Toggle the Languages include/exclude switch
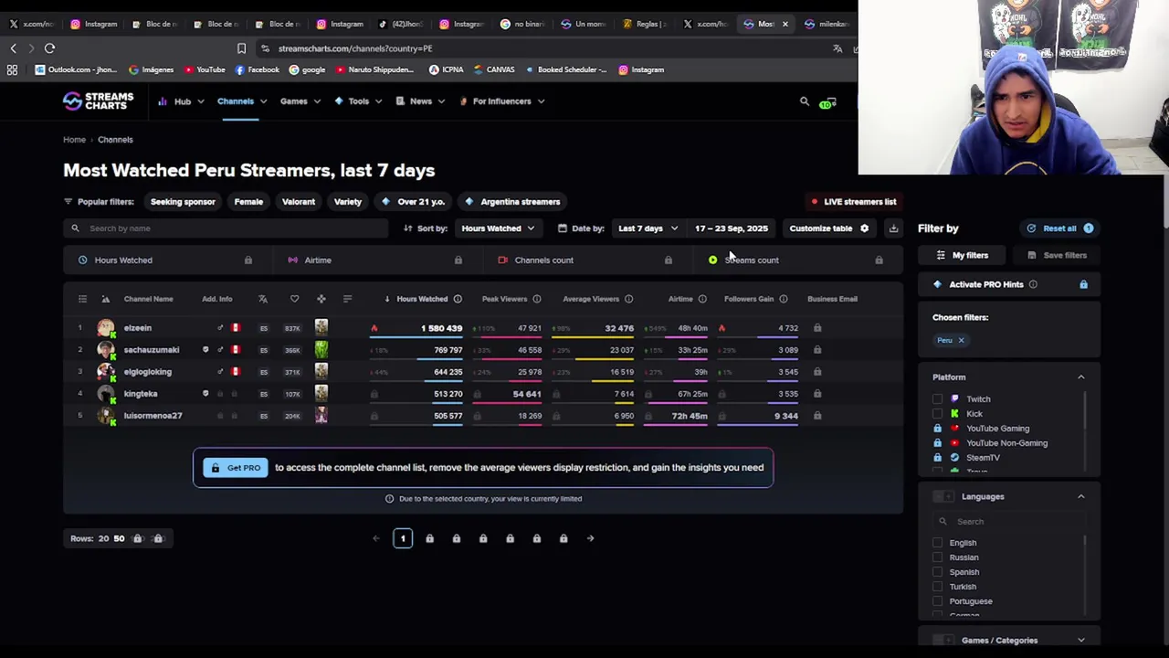The image size is (1169, 658). point(943,496)
